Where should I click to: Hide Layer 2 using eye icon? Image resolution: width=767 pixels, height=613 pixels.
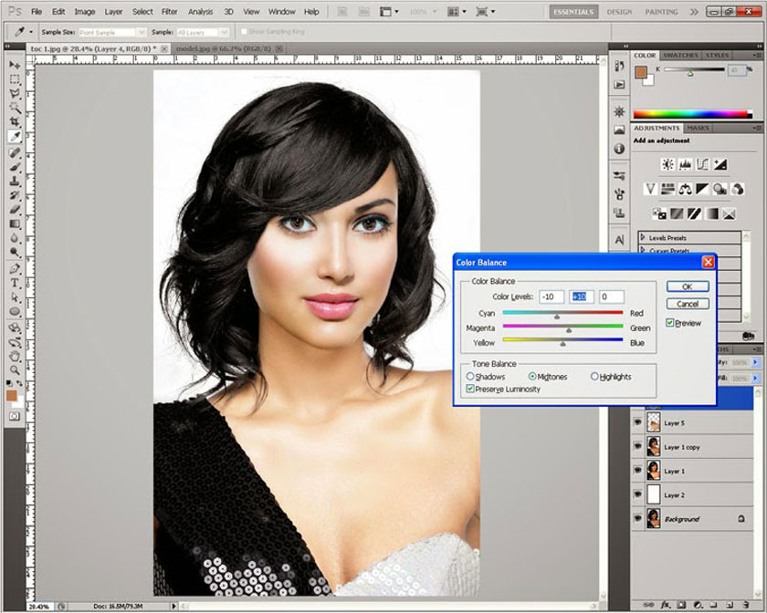click(x=637, y=494)
